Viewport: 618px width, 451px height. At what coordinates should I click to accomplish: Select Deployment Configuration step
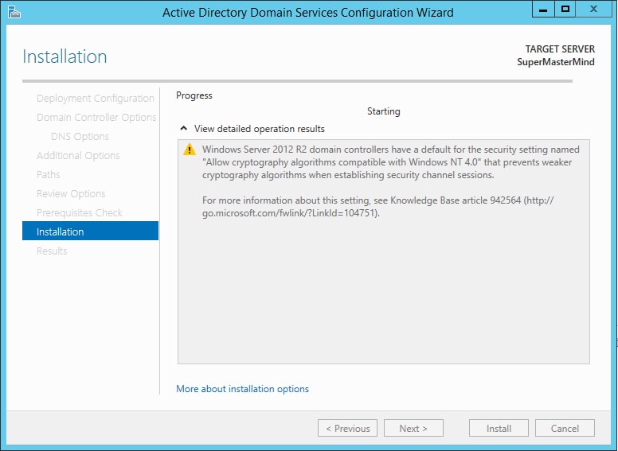point(96,99)
